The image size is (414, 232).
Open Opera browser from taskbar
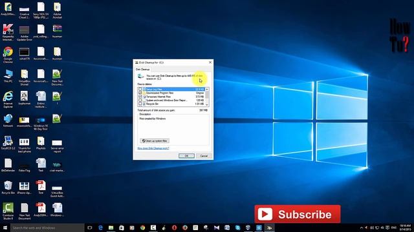pyautogui.click(x=174, y=227)
